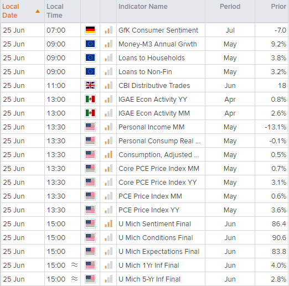
Task: Open IGAE Econ Activity YY indicator
Action: point(153,100)
